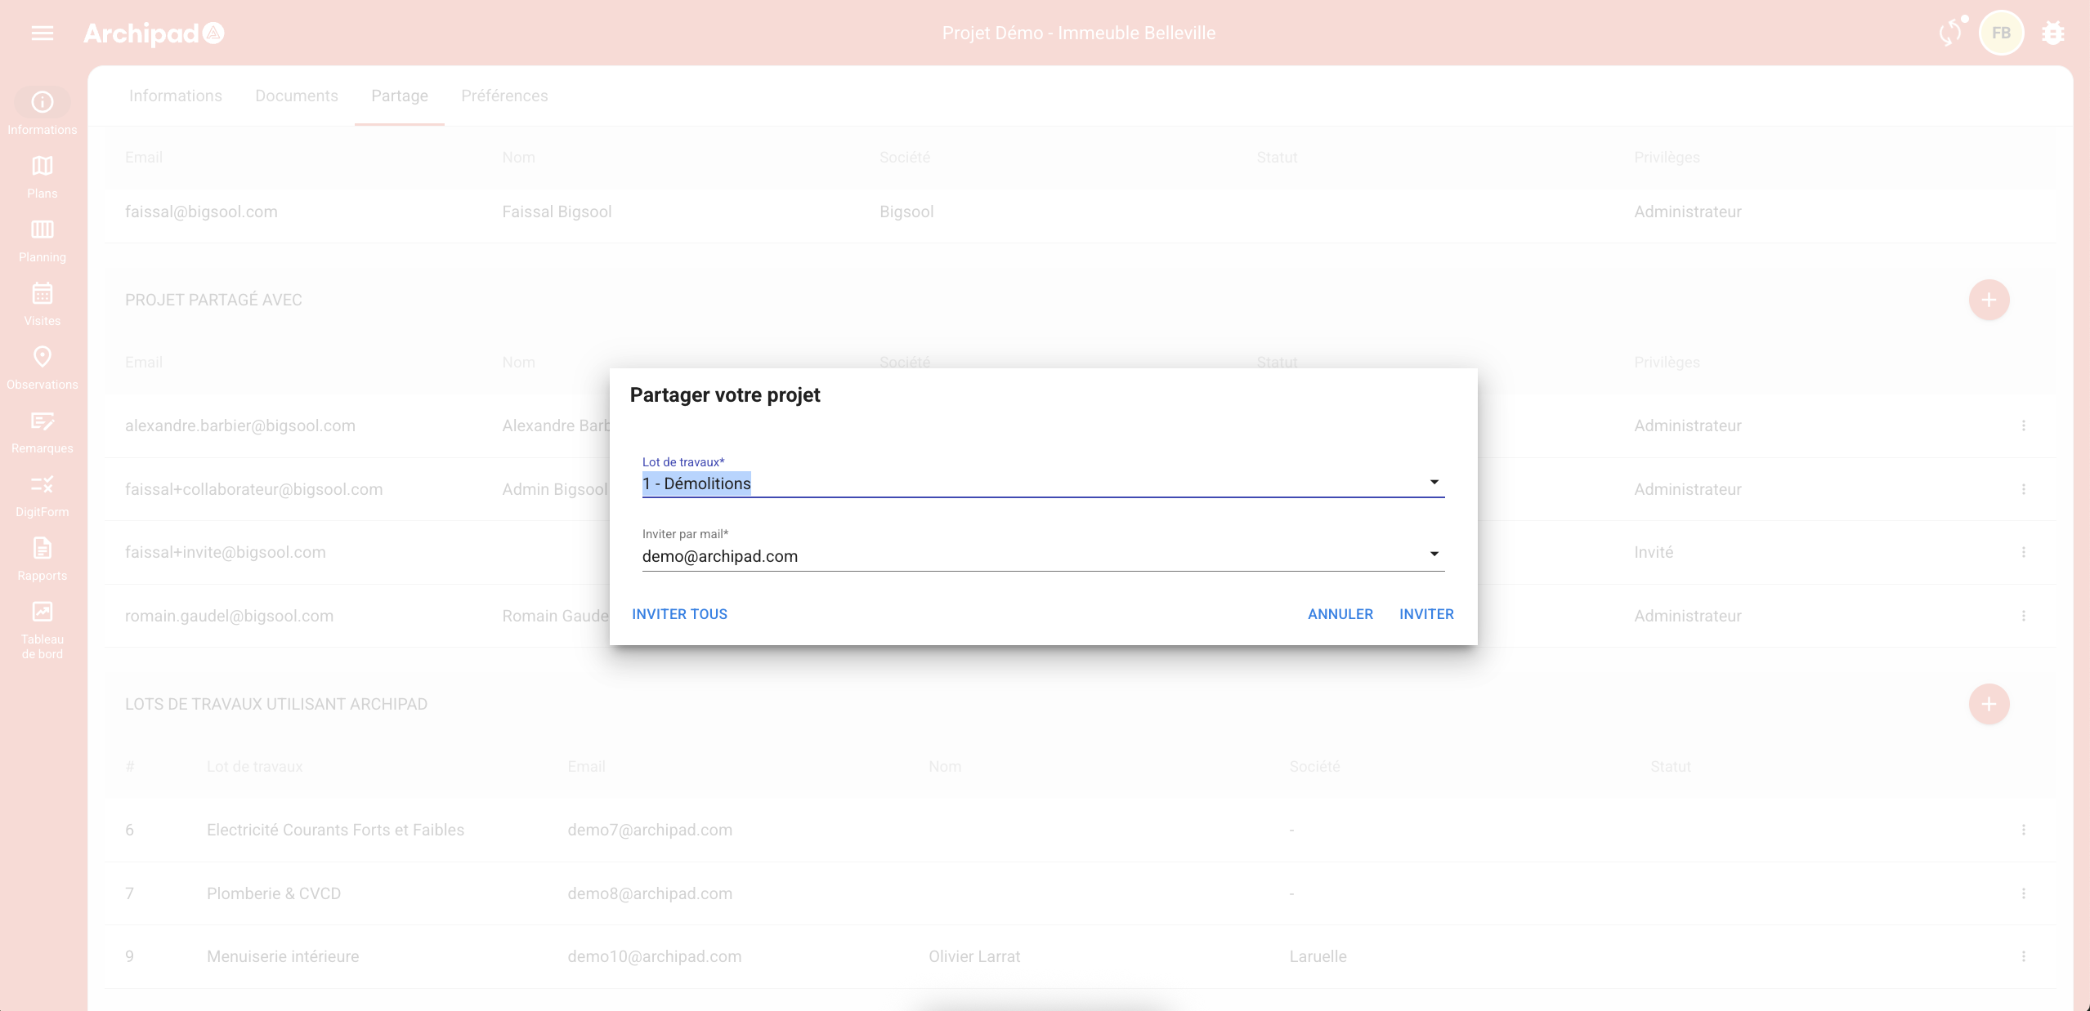Open the bug report icon

[2052, 33]
